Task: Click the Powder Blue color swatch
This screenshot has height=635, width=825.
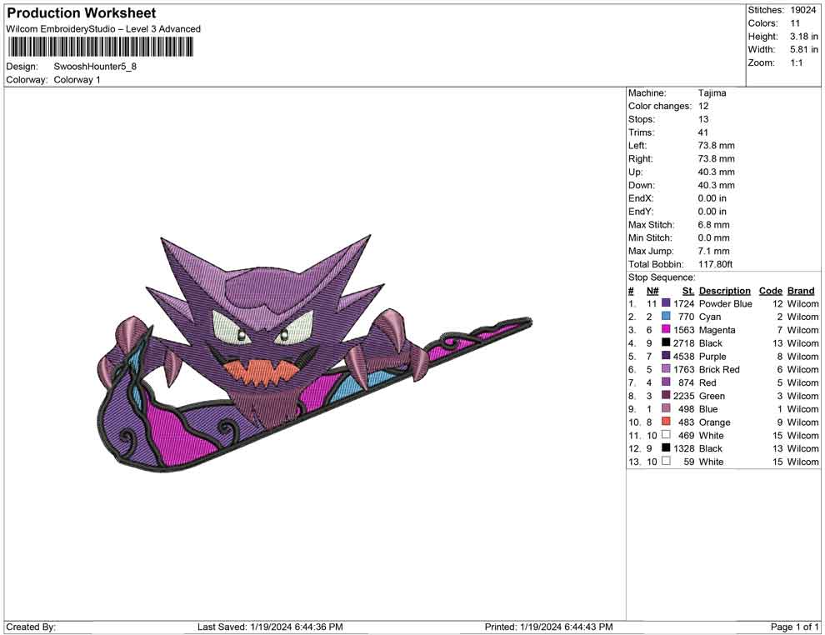Action: (666, 303)
